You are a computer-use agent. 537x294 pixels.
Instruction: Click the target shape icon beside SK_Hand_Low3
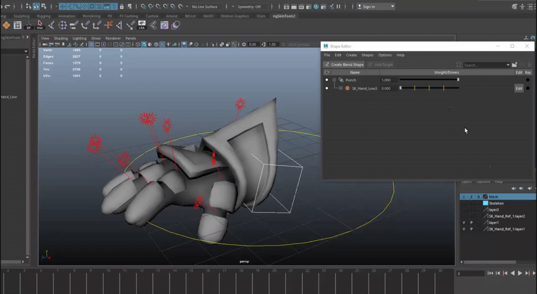pyautogui.click(x=347, y=88)
